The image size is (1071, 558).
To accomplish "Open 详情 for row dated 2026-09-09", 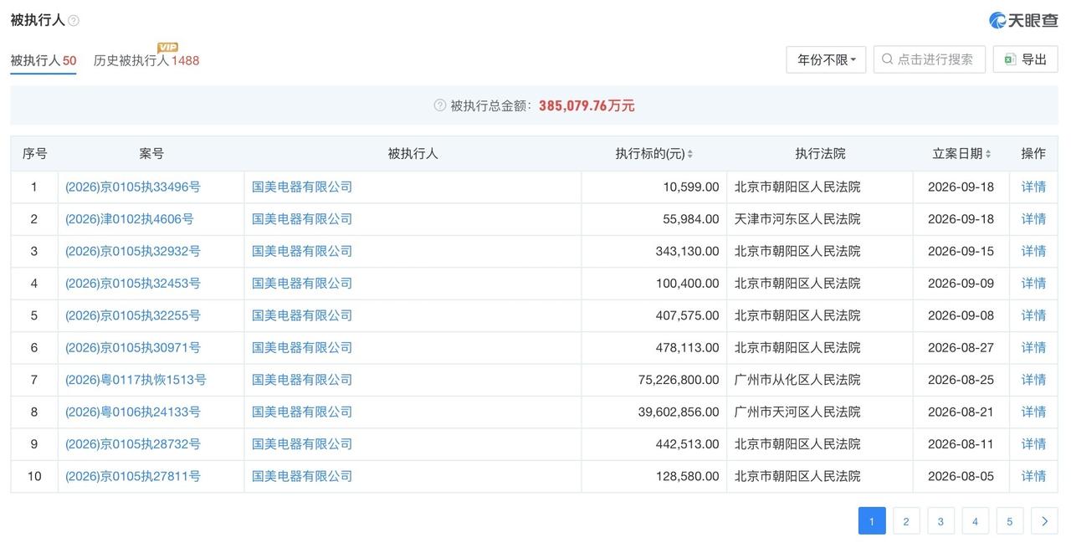I will (1033, 284).
